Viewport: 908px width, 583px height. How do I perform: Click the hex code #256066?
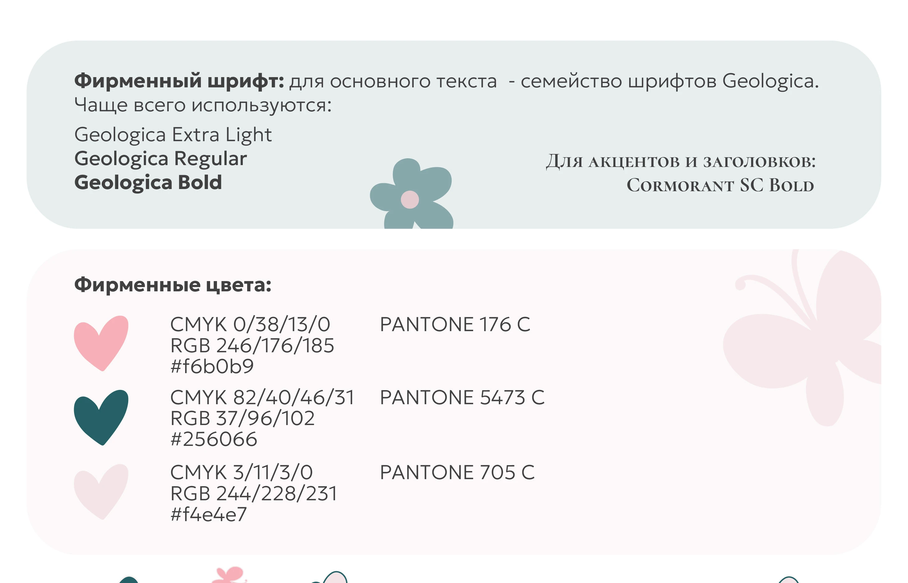point(214,439)
